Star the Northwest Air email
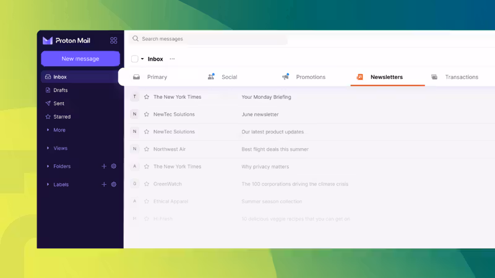Viewport: 495px width, 278px height. 147,149
